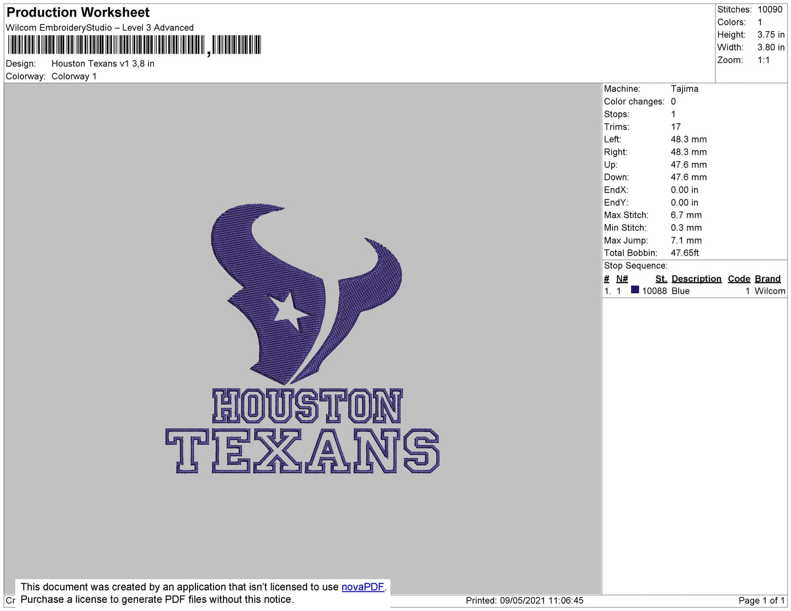791x611 pixels.
Task: Click stitch count 10088 in stop sequence
Action: [x=654, y=291]
